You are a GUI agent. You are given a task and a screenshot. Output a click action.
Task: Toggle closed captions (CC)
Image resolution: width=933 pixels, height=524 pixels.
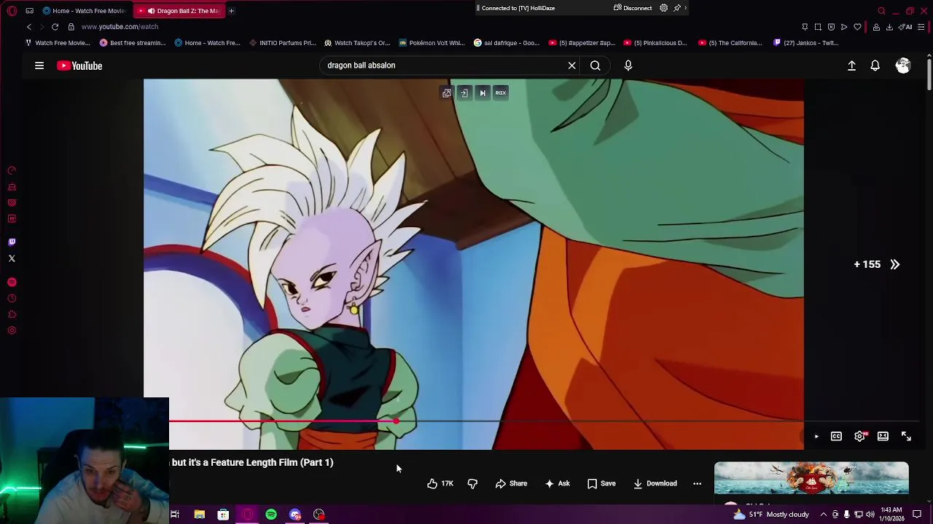point(836,436)
